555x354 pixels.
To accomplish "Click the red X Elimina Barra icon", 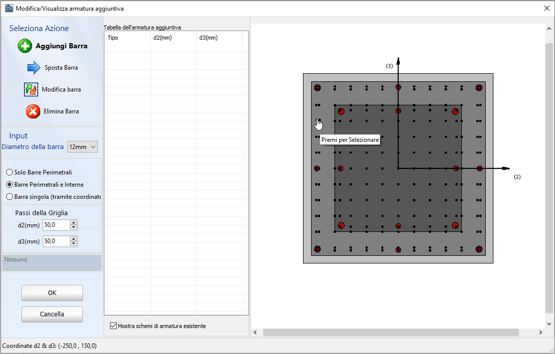I will [x=33, y=111].
